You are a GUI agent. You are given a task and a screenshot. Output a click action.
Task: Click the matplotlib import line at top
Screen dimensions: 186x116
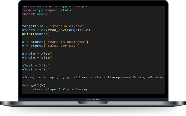[56, 6]
